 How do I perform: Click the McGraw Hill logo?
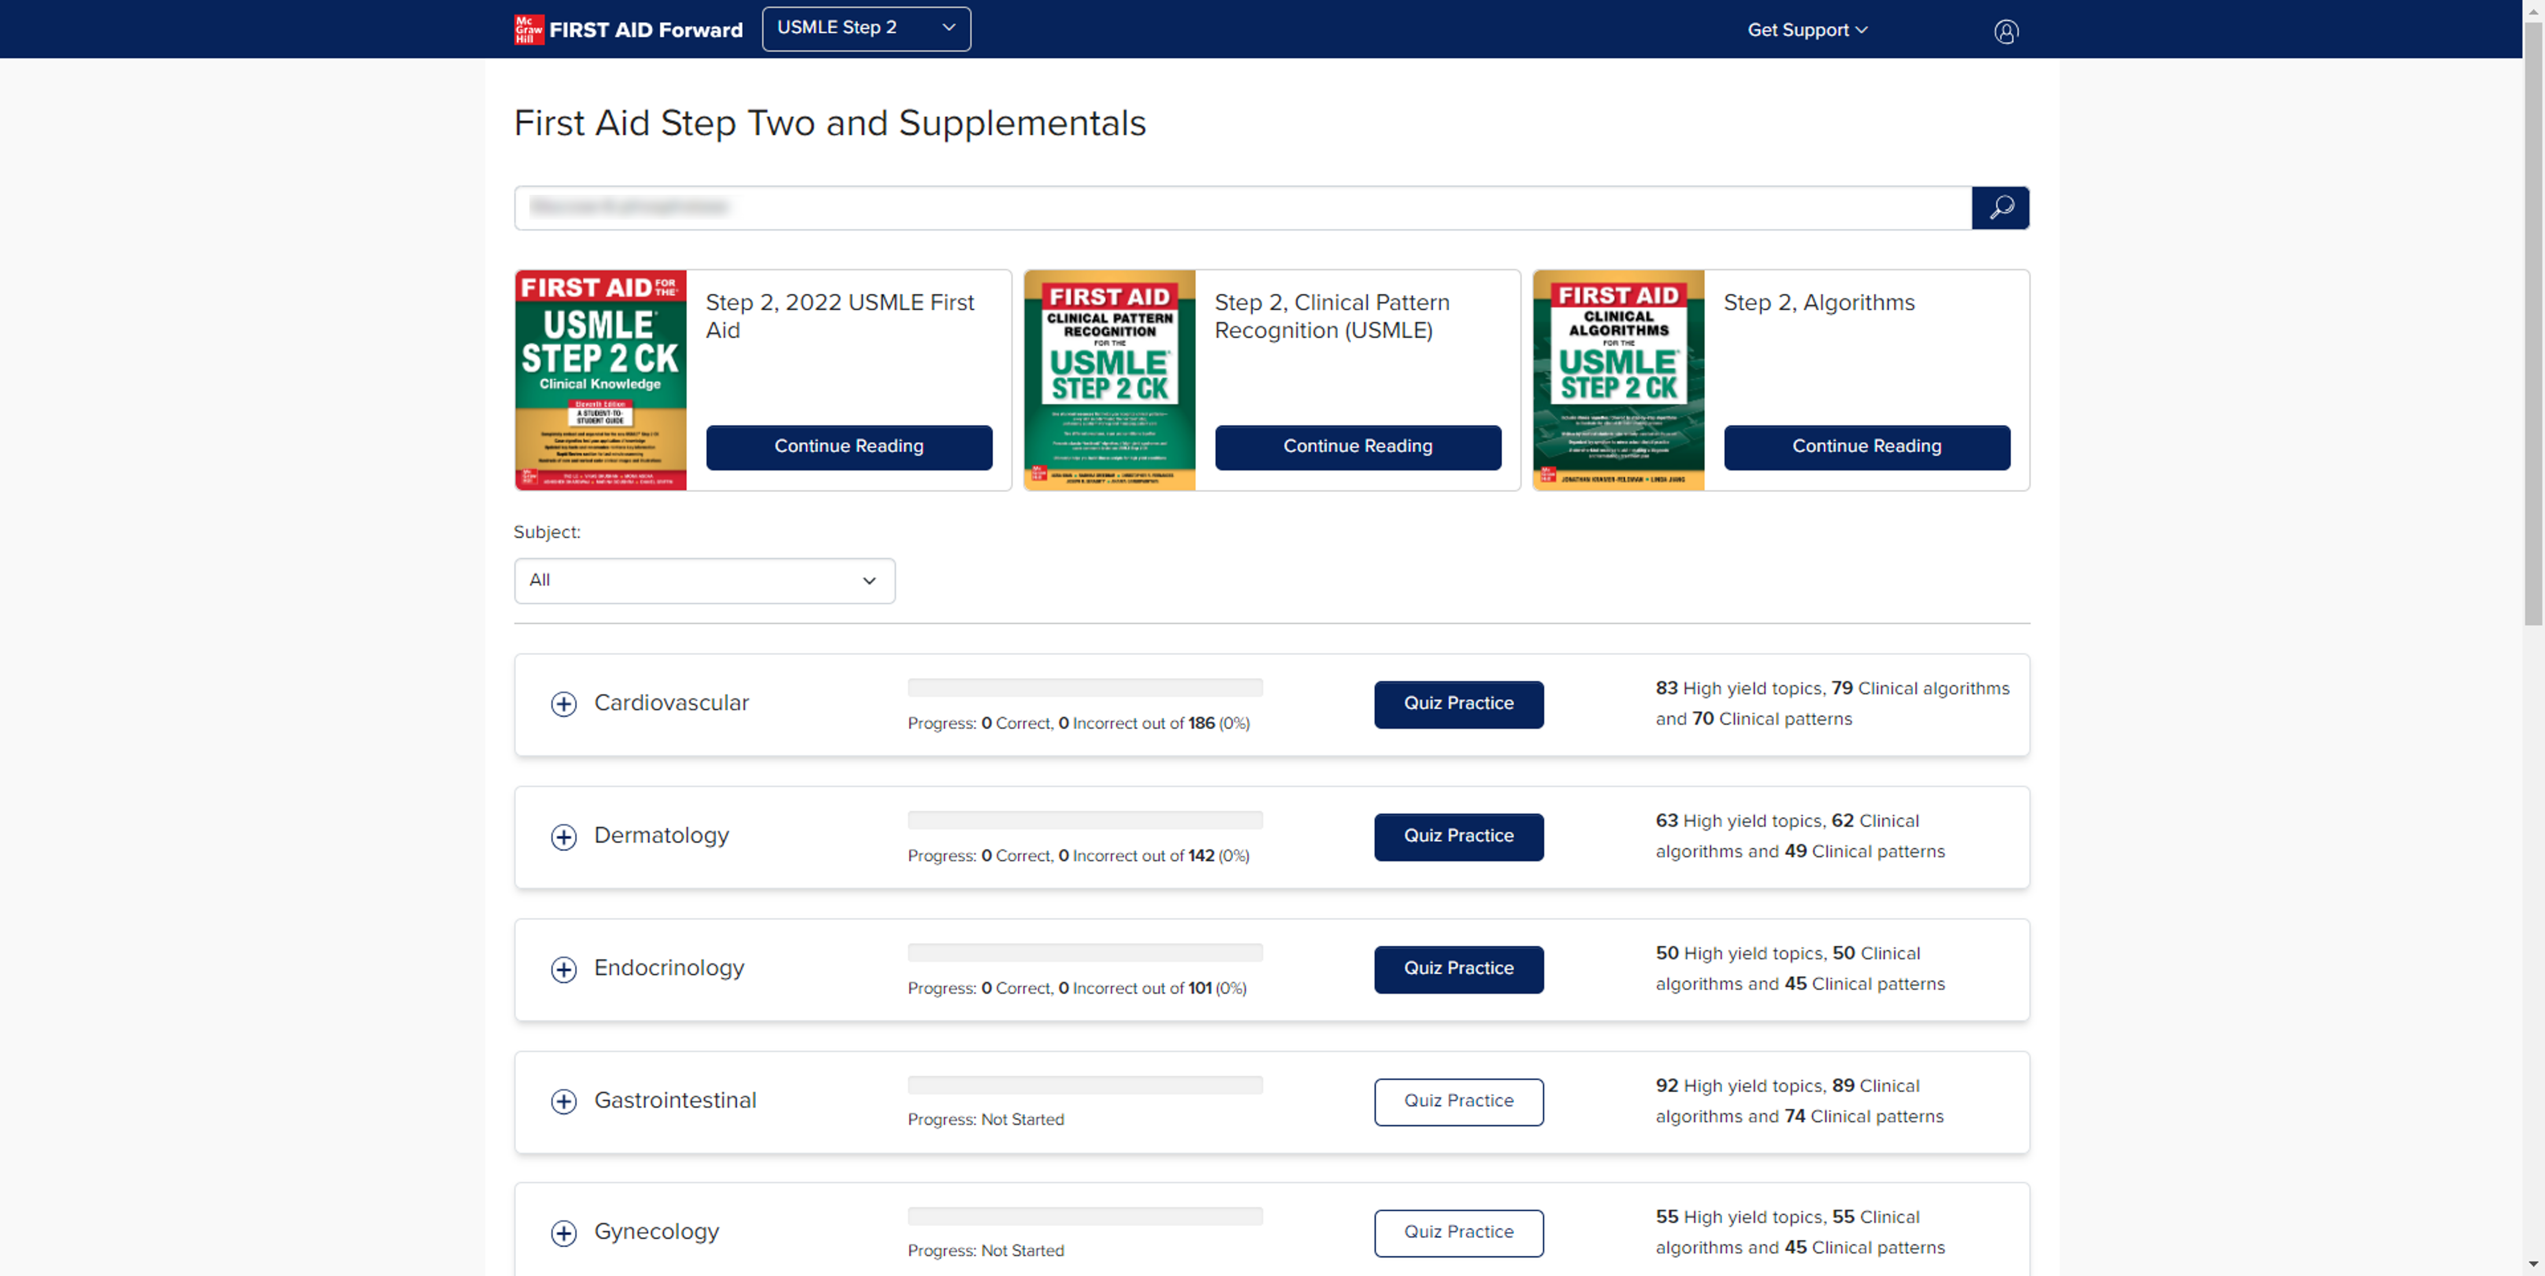[529, 29]
